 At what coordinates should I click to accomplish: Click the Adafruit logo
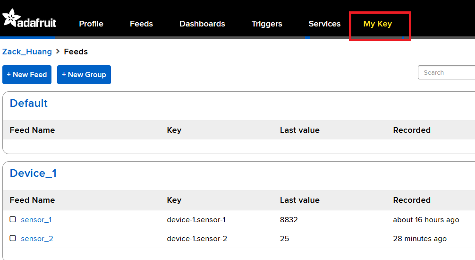(29, 19)
